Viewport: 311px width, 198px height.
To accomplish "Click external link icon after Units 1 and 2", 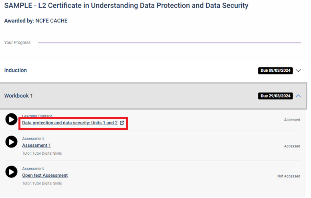I will (x=122, y=123).
